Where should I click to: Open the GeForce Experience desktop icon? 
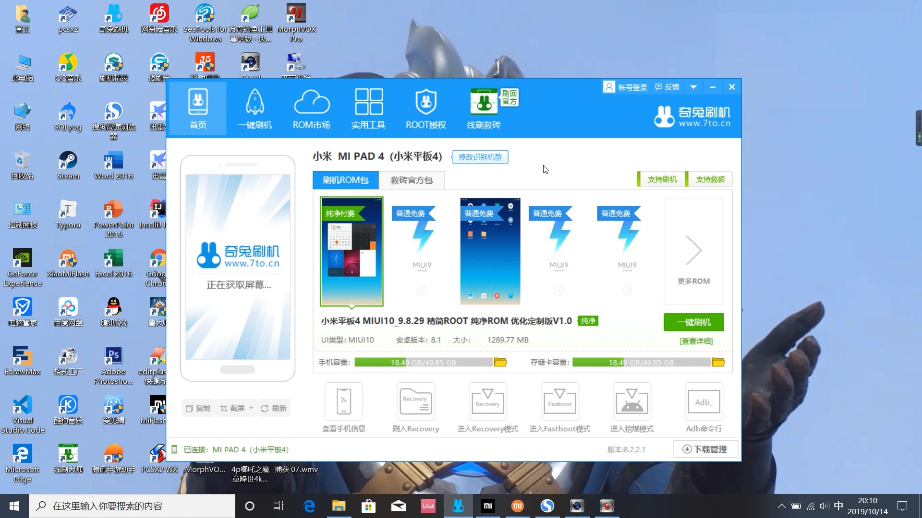23,268
